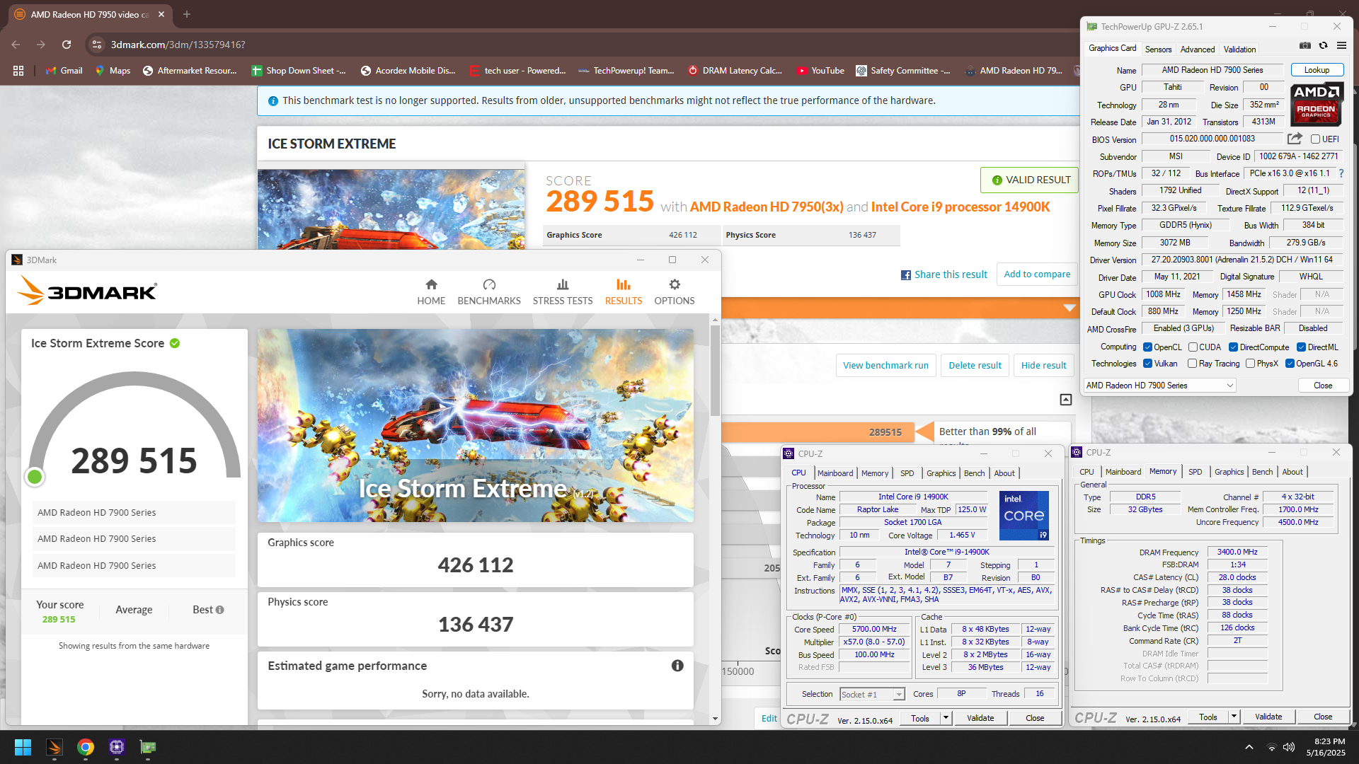The height and width of the screenshot is (764, 1359).
Task: Open new browser tab with plus icon
Action: point(187,14)
